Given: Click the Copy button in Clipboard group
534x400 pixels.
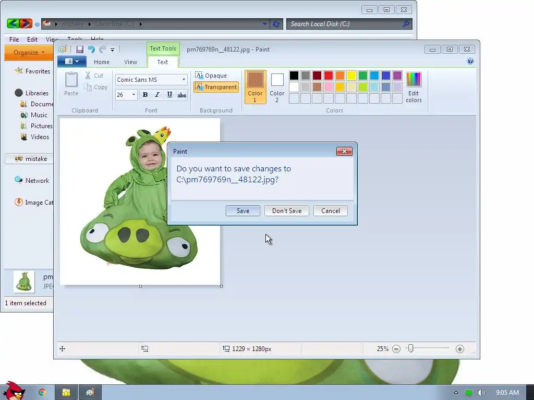Looking at the screenshot, I should click(96, 87).
